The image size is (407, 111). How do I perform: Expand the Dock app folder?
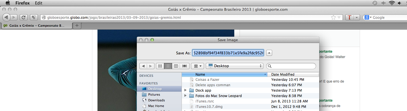(186, 91)
